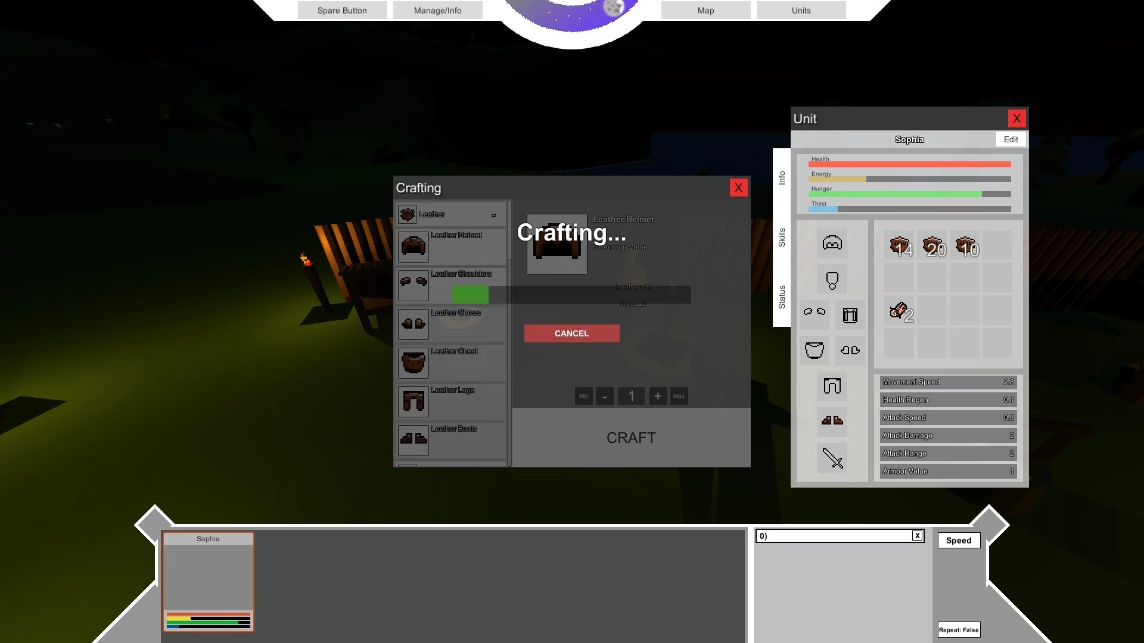Click the sword weapon slot
Image resolution: width=1144 pixels, height=643 pixels.
click(x=832, y=458)
